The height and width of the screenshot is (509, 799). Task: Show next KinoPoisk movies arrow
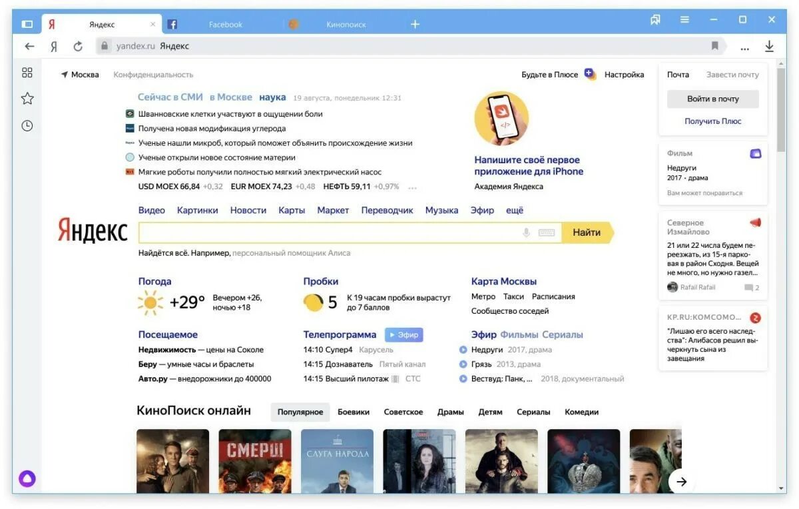680,480
